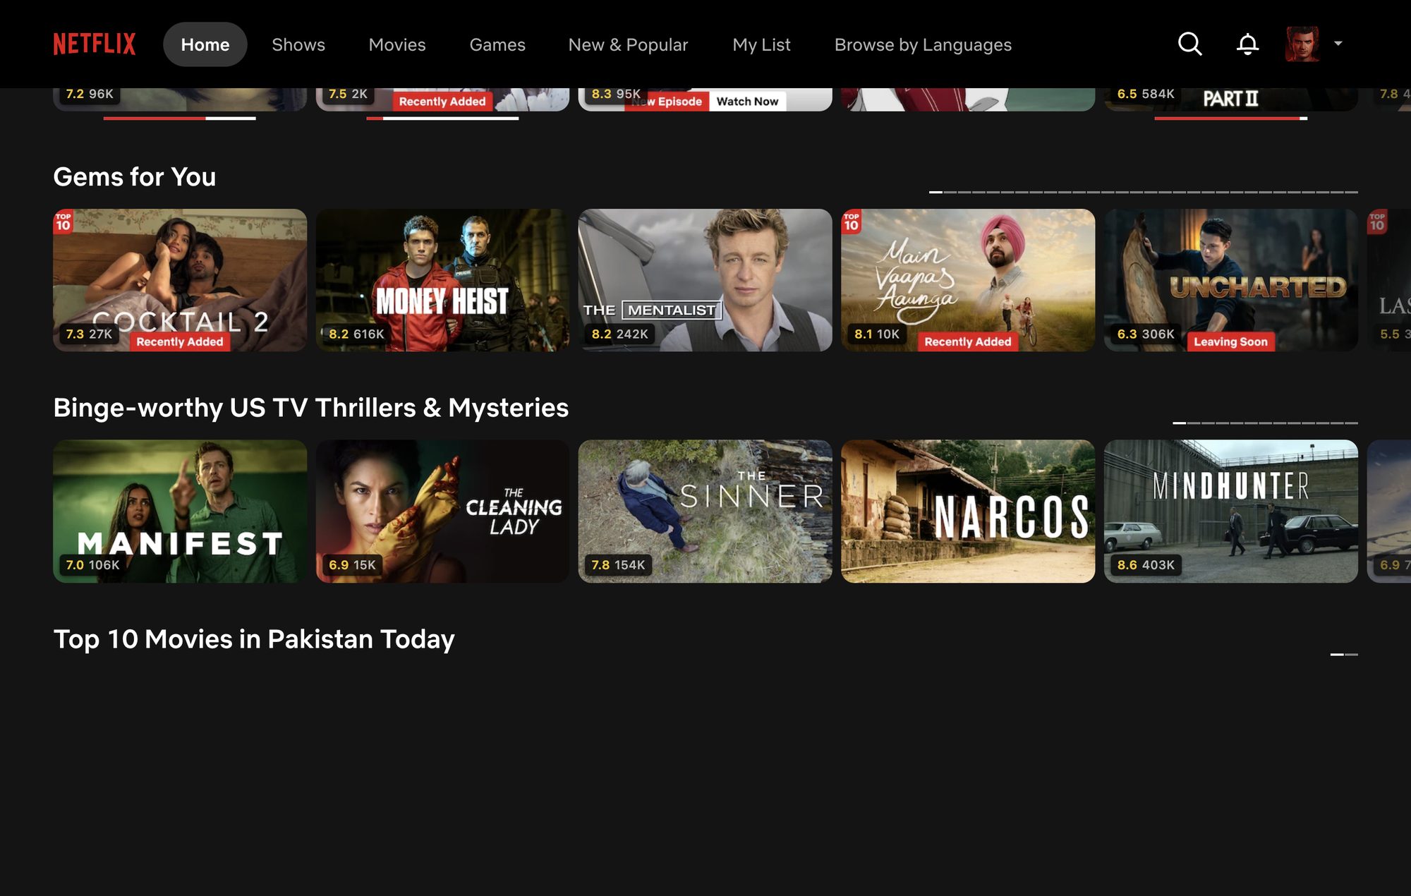Click the 8.6 403K rating on Mindhunter
The height and width of the screenshot is (896, 1411).
1146,565
